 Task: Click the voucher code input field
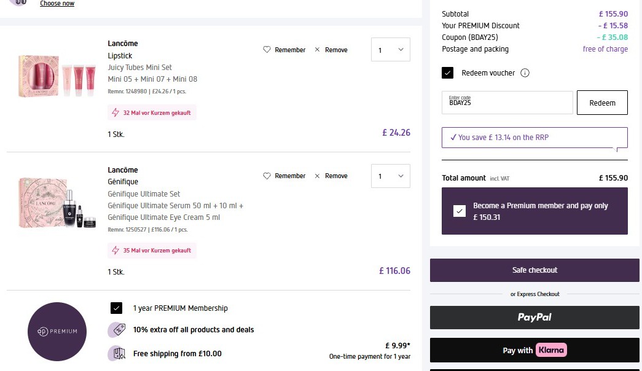click(x=507, y=103)
